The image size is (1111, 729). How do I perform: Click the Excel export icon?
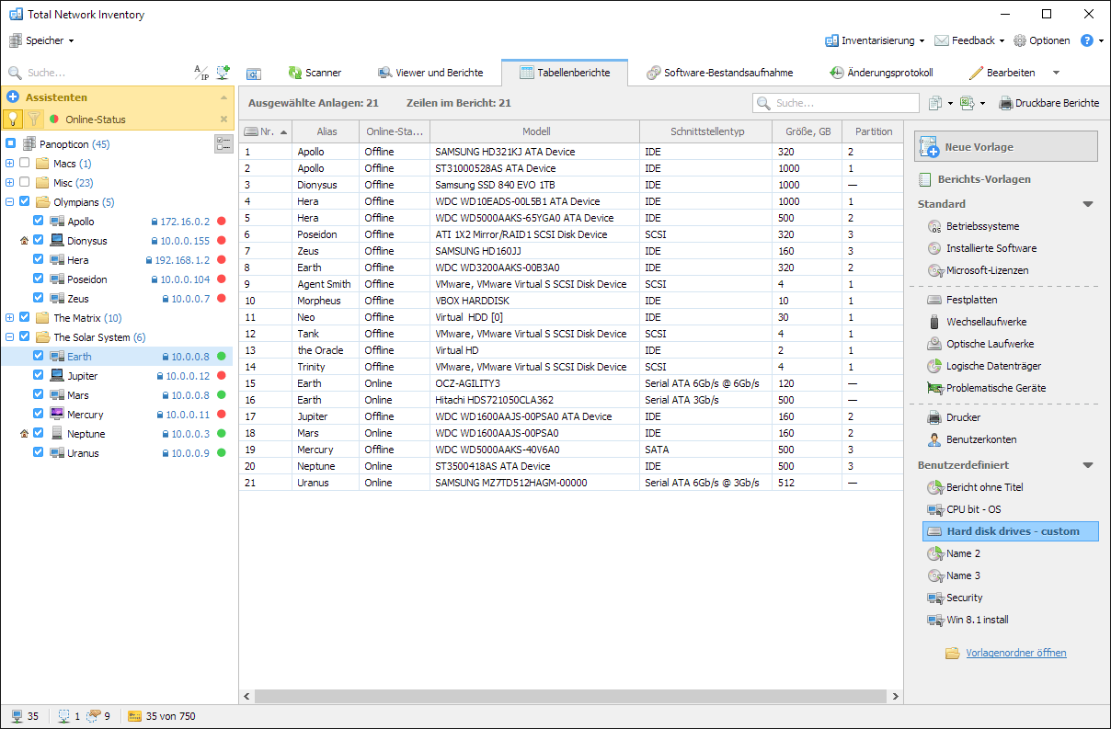coord(967,103)
